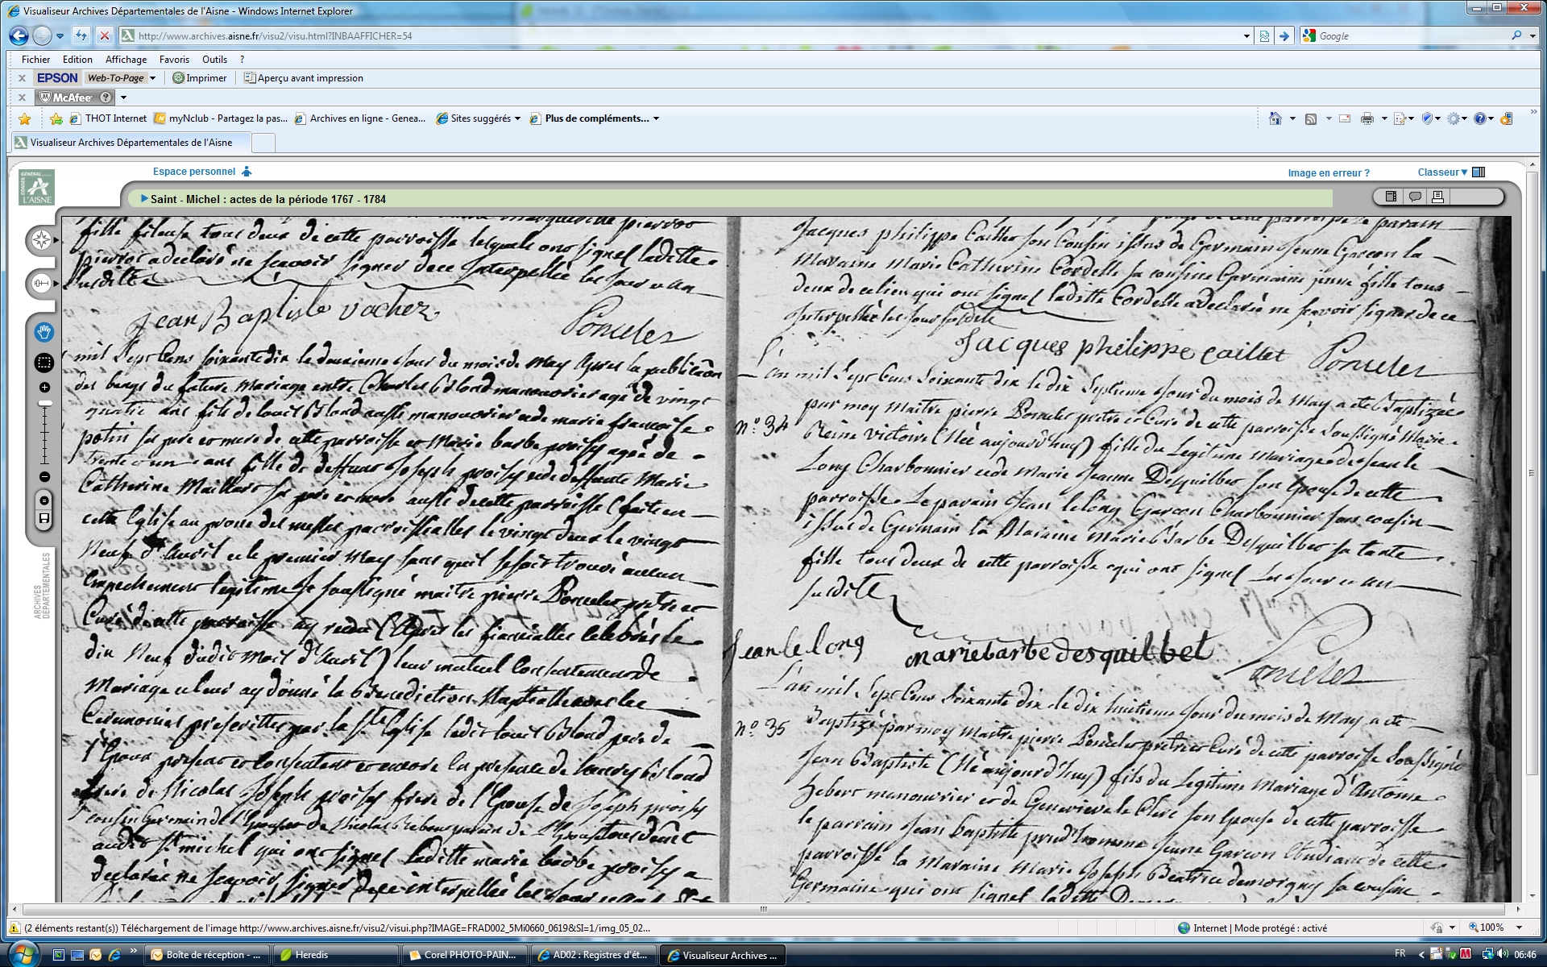Click the zoom out minus button

tap(44, 477)
